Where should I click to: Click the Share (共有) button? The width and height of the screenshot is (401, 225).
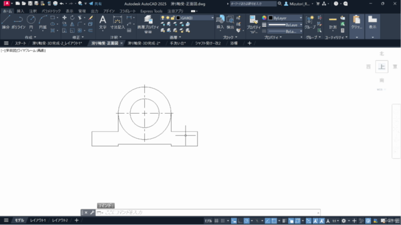[95, 4]
